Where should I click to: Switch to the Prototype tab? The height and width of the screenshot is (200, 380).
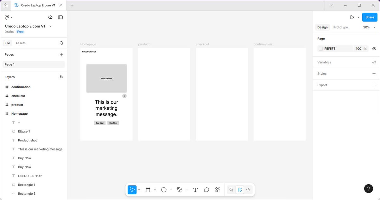coord(340,27)
